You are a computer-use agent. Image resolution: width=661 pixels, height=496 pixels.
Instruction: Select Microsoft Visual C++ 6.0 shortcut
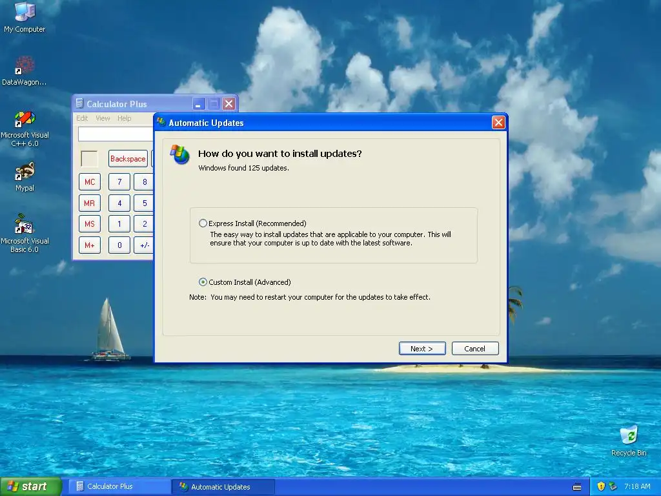(x=25, y=129)
